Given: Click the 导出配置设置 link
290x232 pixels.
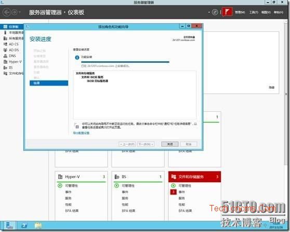Looking at the screenshot, I should click(81, 133).
